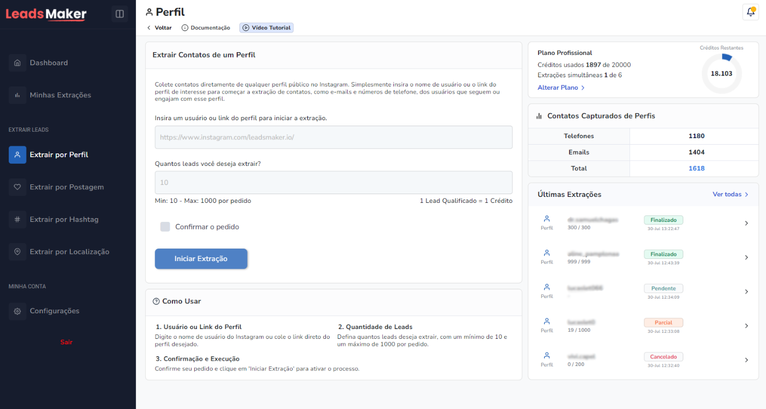Image resolution: width=766 pixels, height=409 pixels.
Task: Open the Parcial 19 / 1000 extraction chevron
Action: point(746,326)
